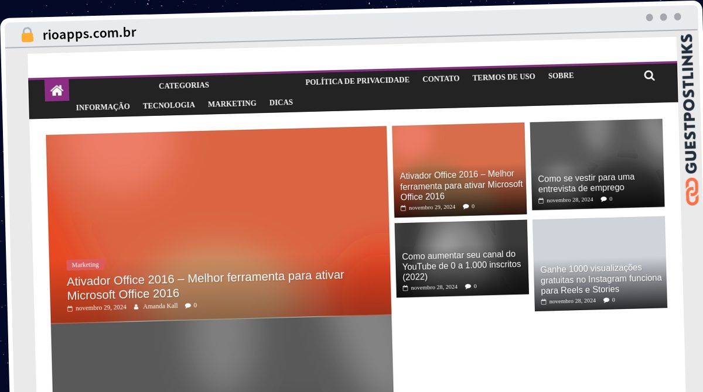Image resolution: width=703 pixels, height=392 pixels.
Task: Click novembro 28, 2024 date on Instagram card
Action: [x=572, y=301]
